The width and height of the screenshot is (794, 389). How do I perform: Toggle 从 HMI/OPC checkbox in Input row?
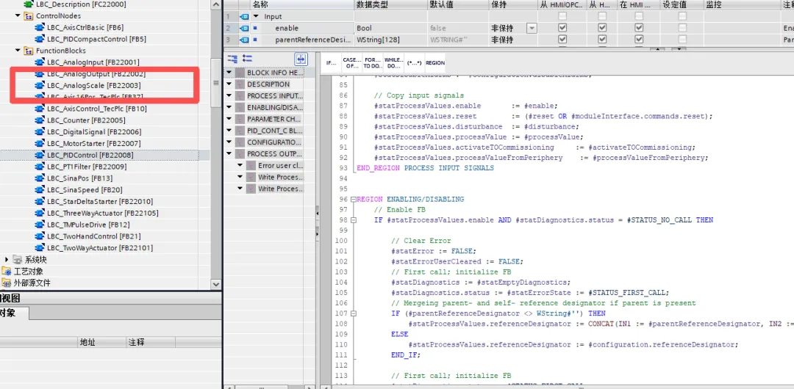(562, 17)
